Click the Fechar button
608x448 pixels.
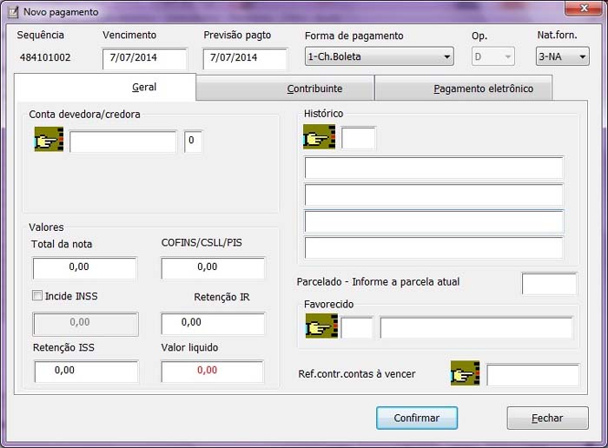pos(547,418)
